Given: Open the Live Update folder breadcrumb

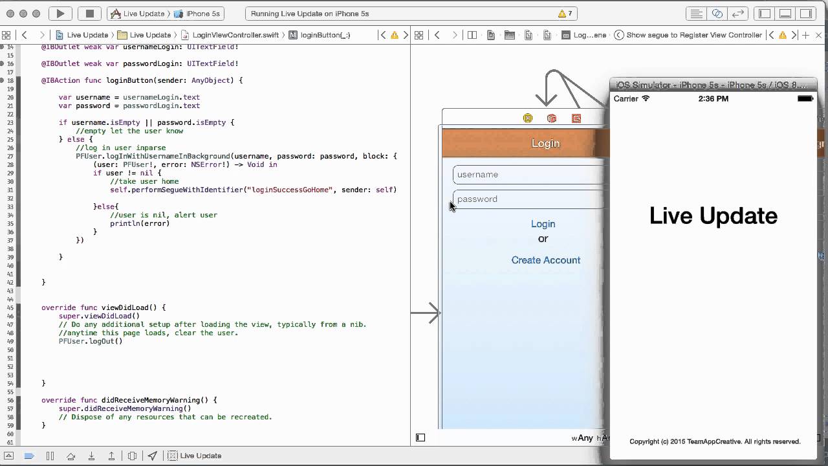Looking at the screenshot, I should tap(145, 35).
